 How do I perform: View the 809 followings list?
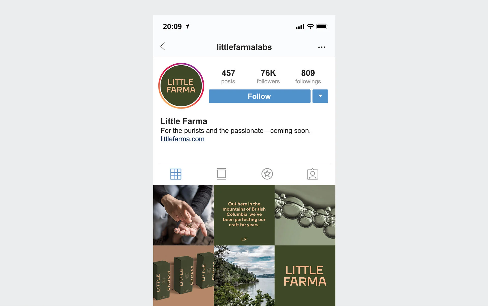[308, 76]
